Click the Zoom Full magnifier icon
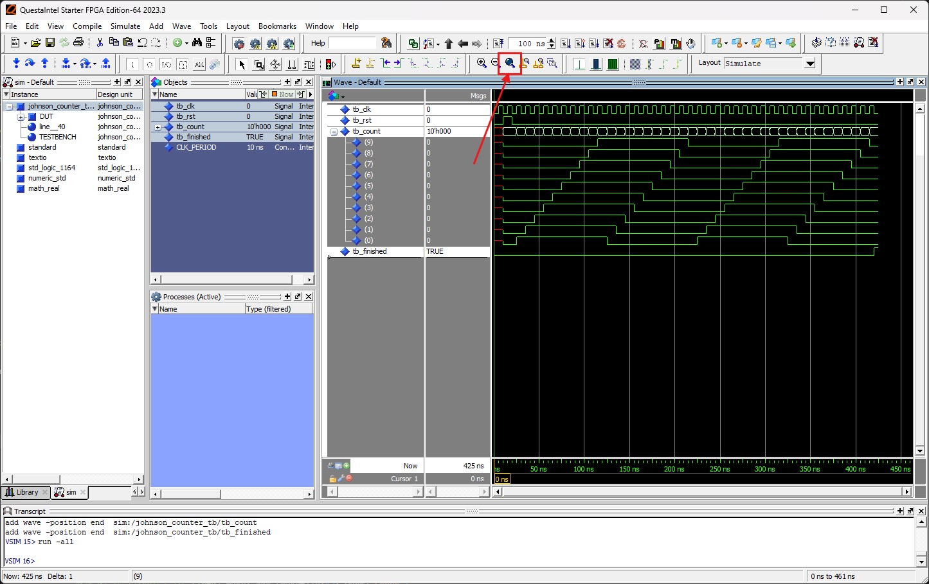This screenshot has width=929, height=584. [510, 63]
